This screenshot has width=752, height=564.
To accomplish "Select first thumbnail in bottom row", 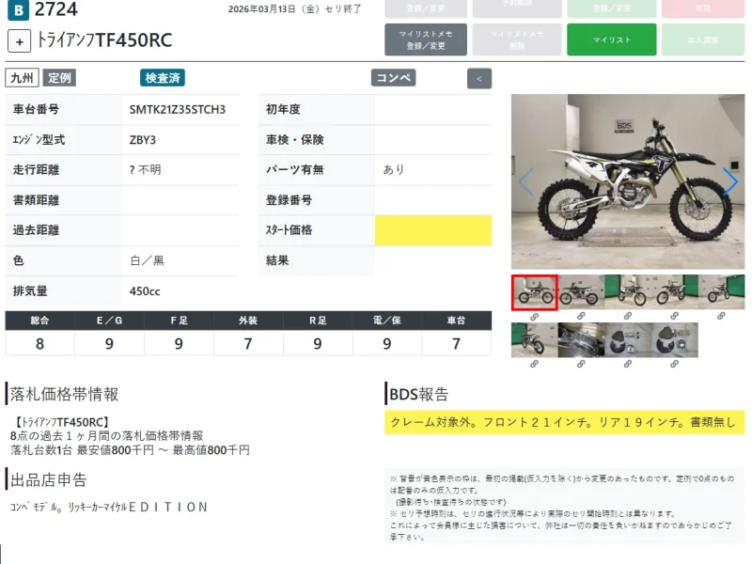I will [x=534, y=340].
